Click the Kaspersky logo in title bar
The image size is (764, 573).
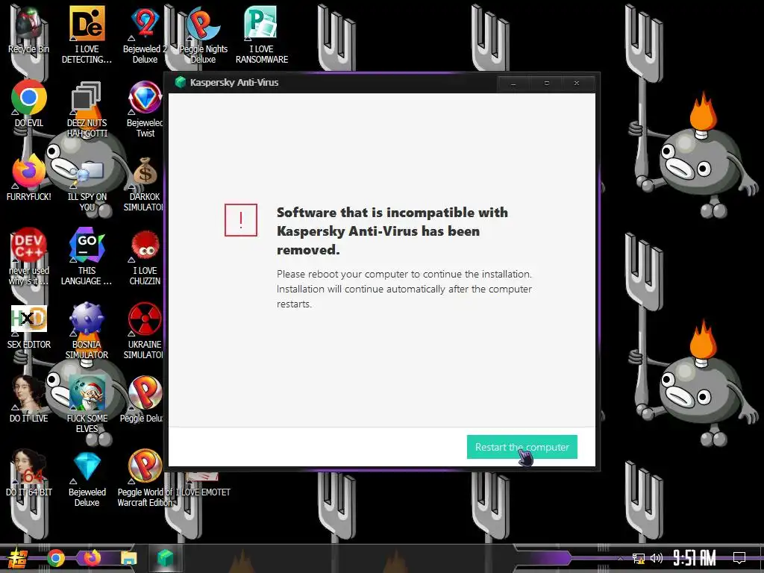pos(181,82)
